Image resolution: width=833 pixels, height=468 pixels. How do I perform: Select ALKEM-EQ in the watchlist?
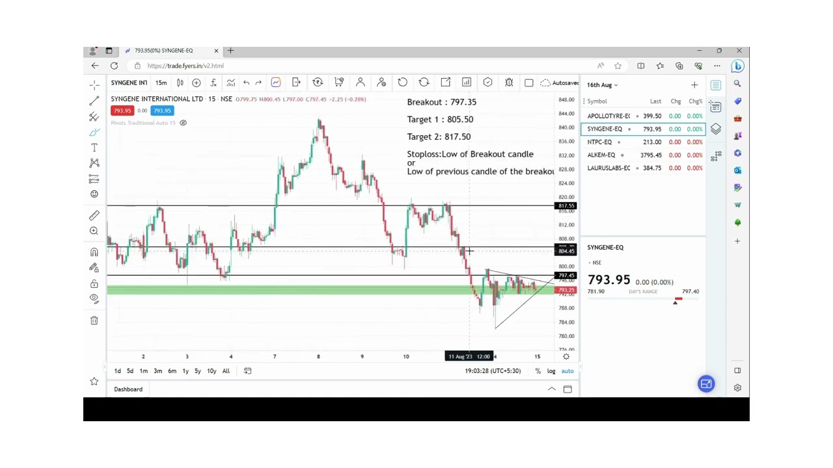(x=643, y=155)
